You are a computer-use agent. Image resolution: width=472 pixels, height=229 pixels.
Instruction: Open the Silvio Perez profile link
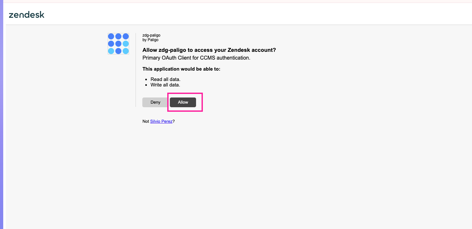click(161, 121)
